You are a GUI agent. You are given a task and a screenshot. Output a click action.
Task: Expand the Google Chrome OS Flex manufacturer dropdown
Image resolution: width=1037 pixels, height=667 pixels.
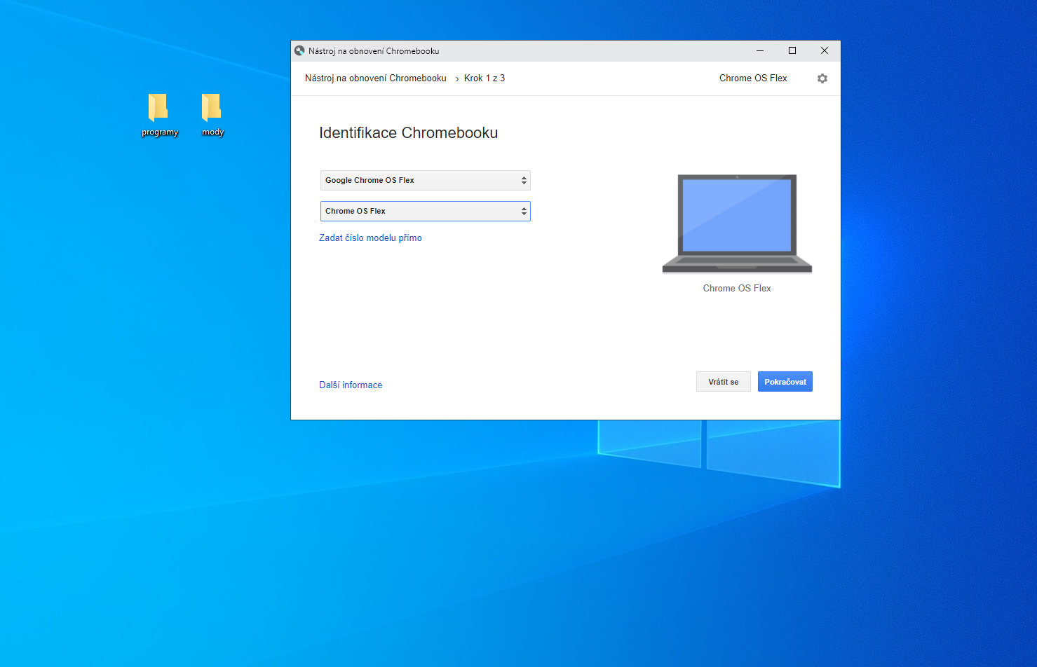(x=426, y=180)
